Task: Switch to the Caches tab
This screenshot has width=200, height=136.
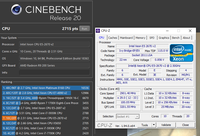Action: [112, 38]
